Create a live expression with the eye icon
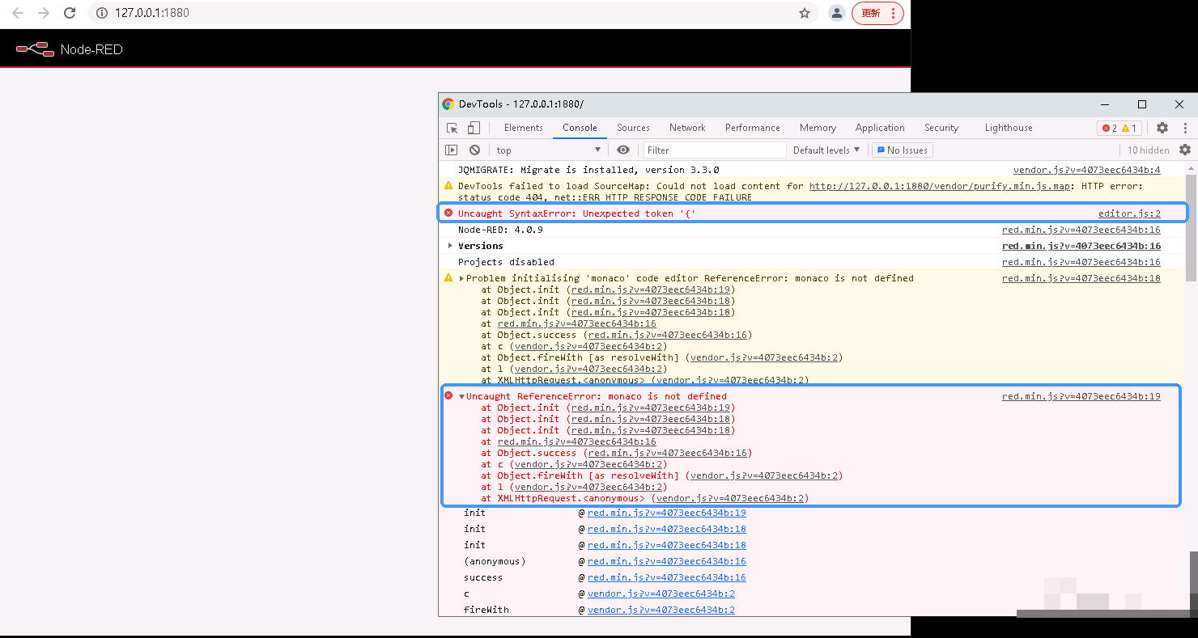1198x638 pixels. 623,150
